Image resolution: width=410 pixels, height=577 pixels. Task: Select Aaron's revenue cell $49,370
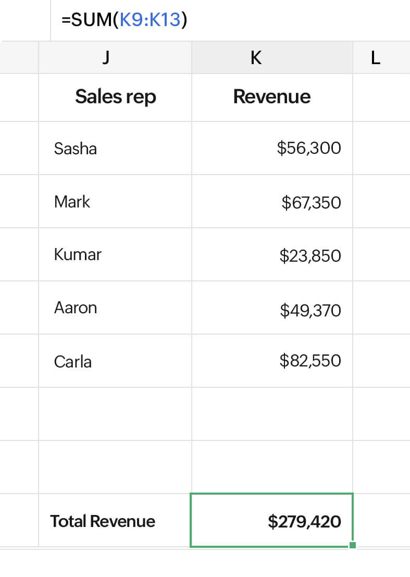271,308
